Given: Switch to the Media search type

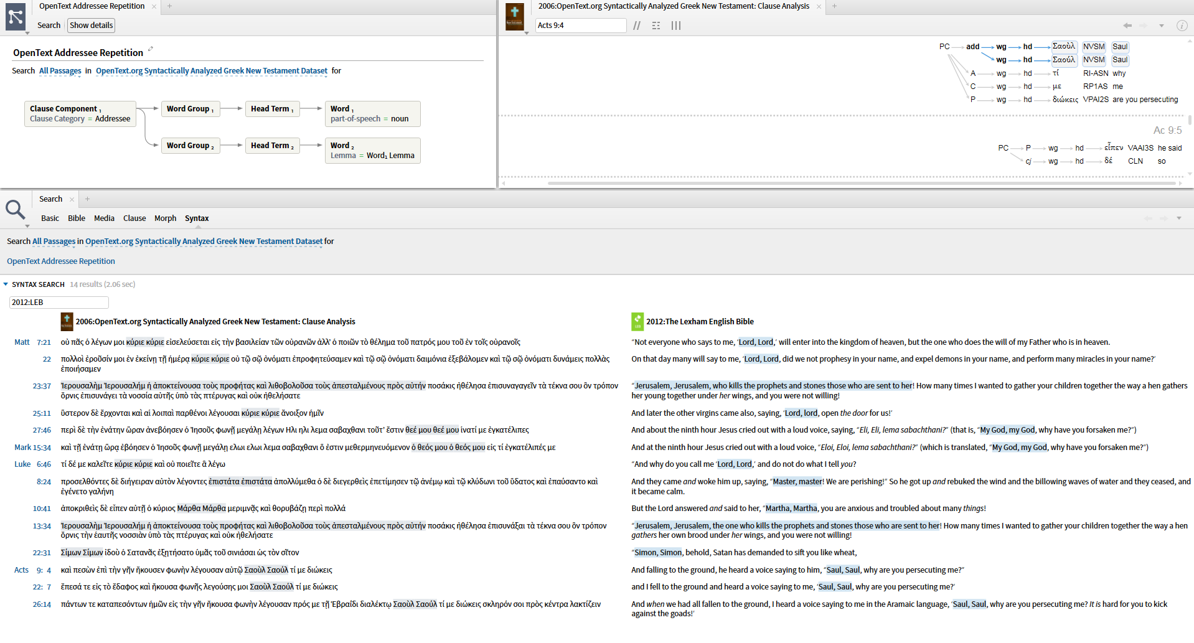Looking at the screenshot, I should pos(104,218).
